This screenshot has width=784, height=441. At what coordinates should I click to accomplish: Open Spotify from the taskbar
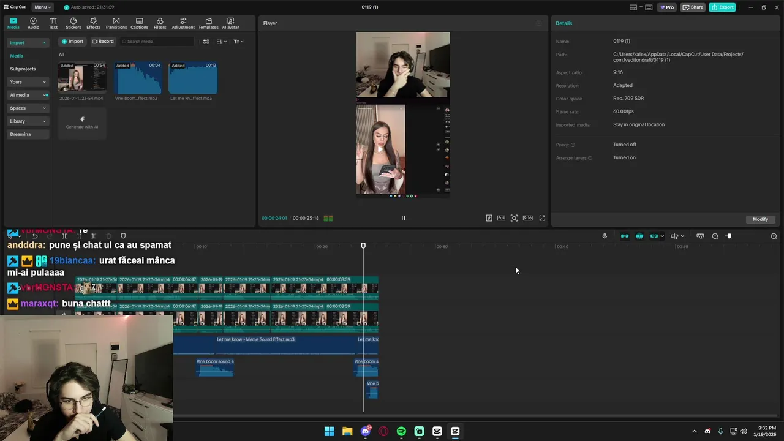pyautogui.click(x=401, y=431)
